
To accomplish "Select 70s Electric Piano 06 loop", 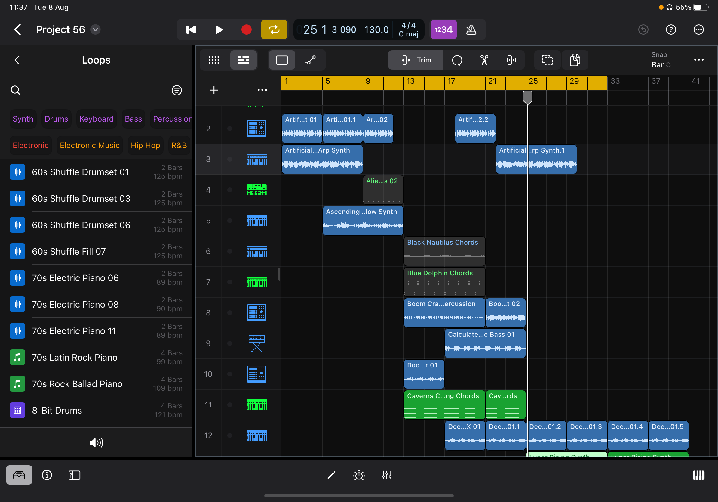I will point(96,278).
